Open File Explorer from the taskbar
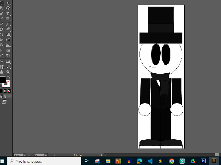Image resolution: width=221 pixels, height=165 pixels. (108, 161)
